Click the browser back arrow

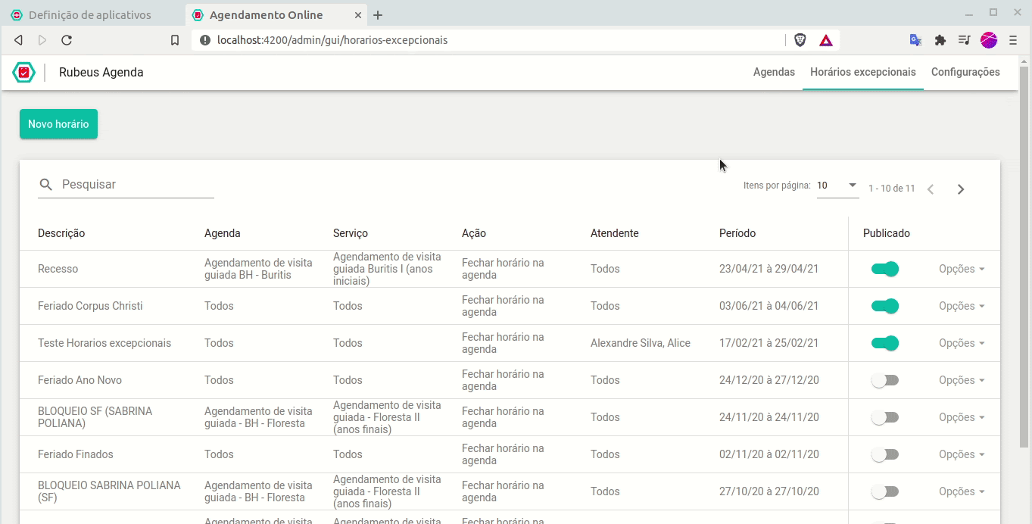[18, 40]
